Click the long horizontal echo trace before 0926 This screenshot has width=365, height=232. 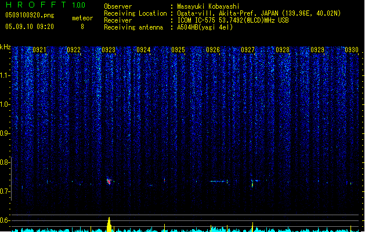(x=218, y=181)
